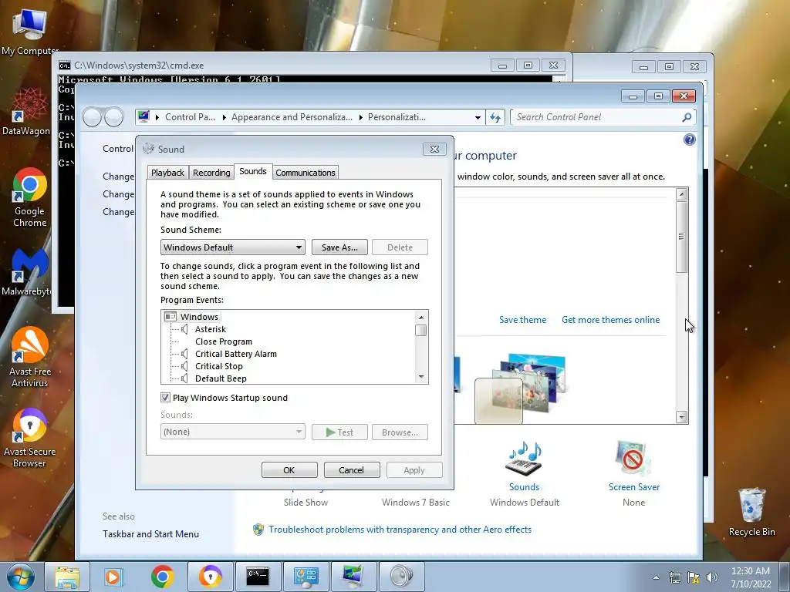Image resolution: width=790 pixels, height=592 pixels.
Task: Select the Sound taskbar button
Action: (x=401, y=577)
